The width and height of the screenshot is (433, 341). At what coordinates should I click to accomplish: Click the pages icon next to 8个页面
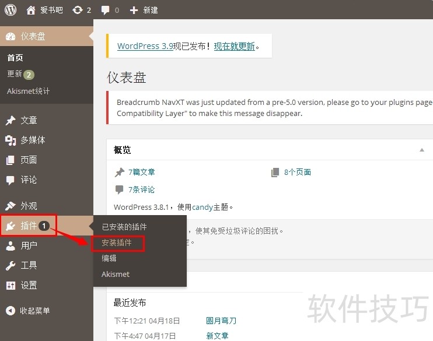click(275, 173)
